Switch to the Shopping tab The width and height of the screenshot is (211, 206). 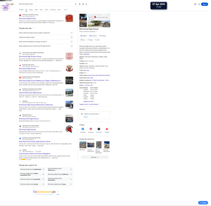(53, 10)
